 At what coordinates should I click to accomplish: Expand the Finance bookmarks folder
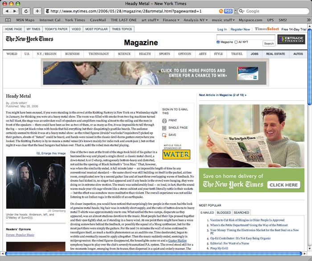pyautogui.click(x=171, y=20)
